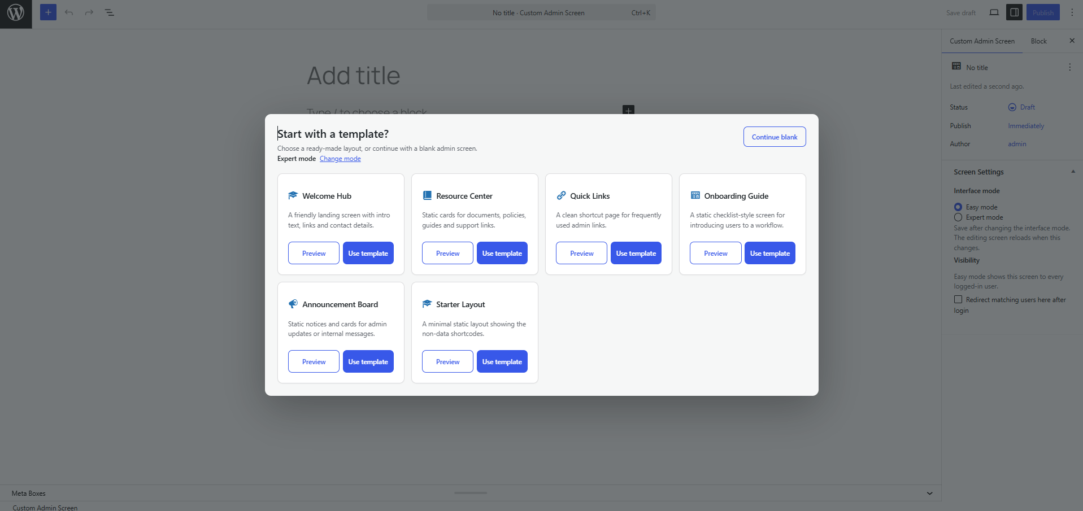Screen dimensions: 1083x511
Task: Use the Resource Center template
Action: tap(502, 253)
